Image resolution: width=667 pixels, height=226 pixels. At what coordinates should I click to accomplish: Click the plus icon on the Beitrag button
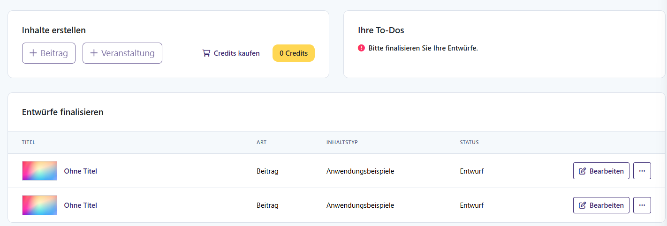coord(33,53)
